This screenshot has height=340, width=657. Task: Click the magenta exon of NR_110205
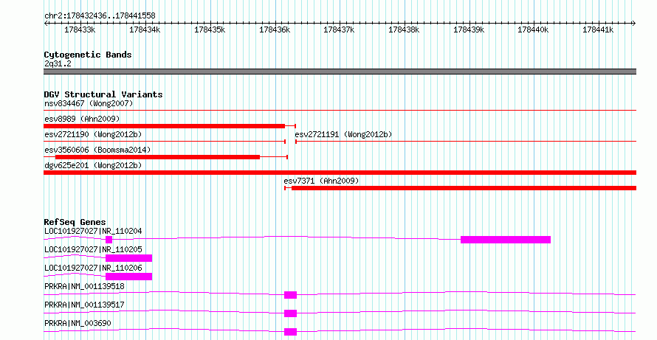pyautogui.click(x=128, y=258)
